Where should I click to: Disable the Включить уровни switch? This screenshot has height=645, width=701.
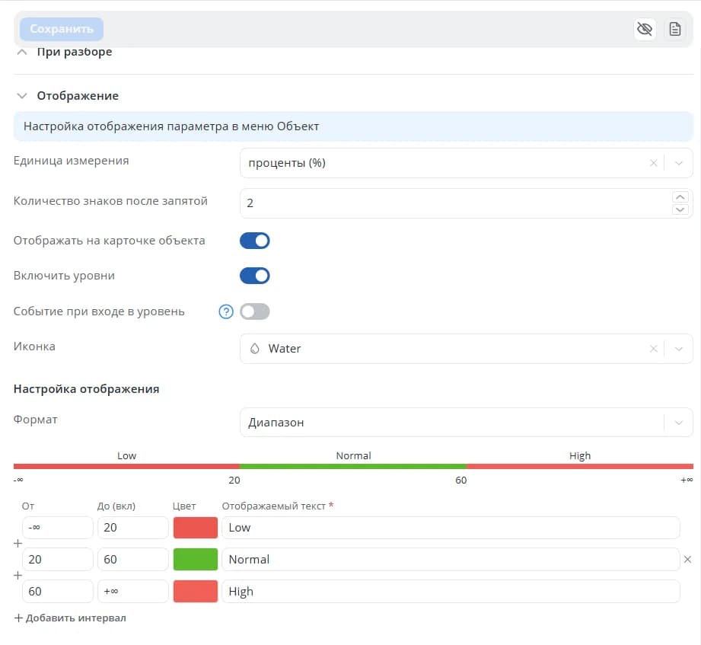(x=255, y=276)
